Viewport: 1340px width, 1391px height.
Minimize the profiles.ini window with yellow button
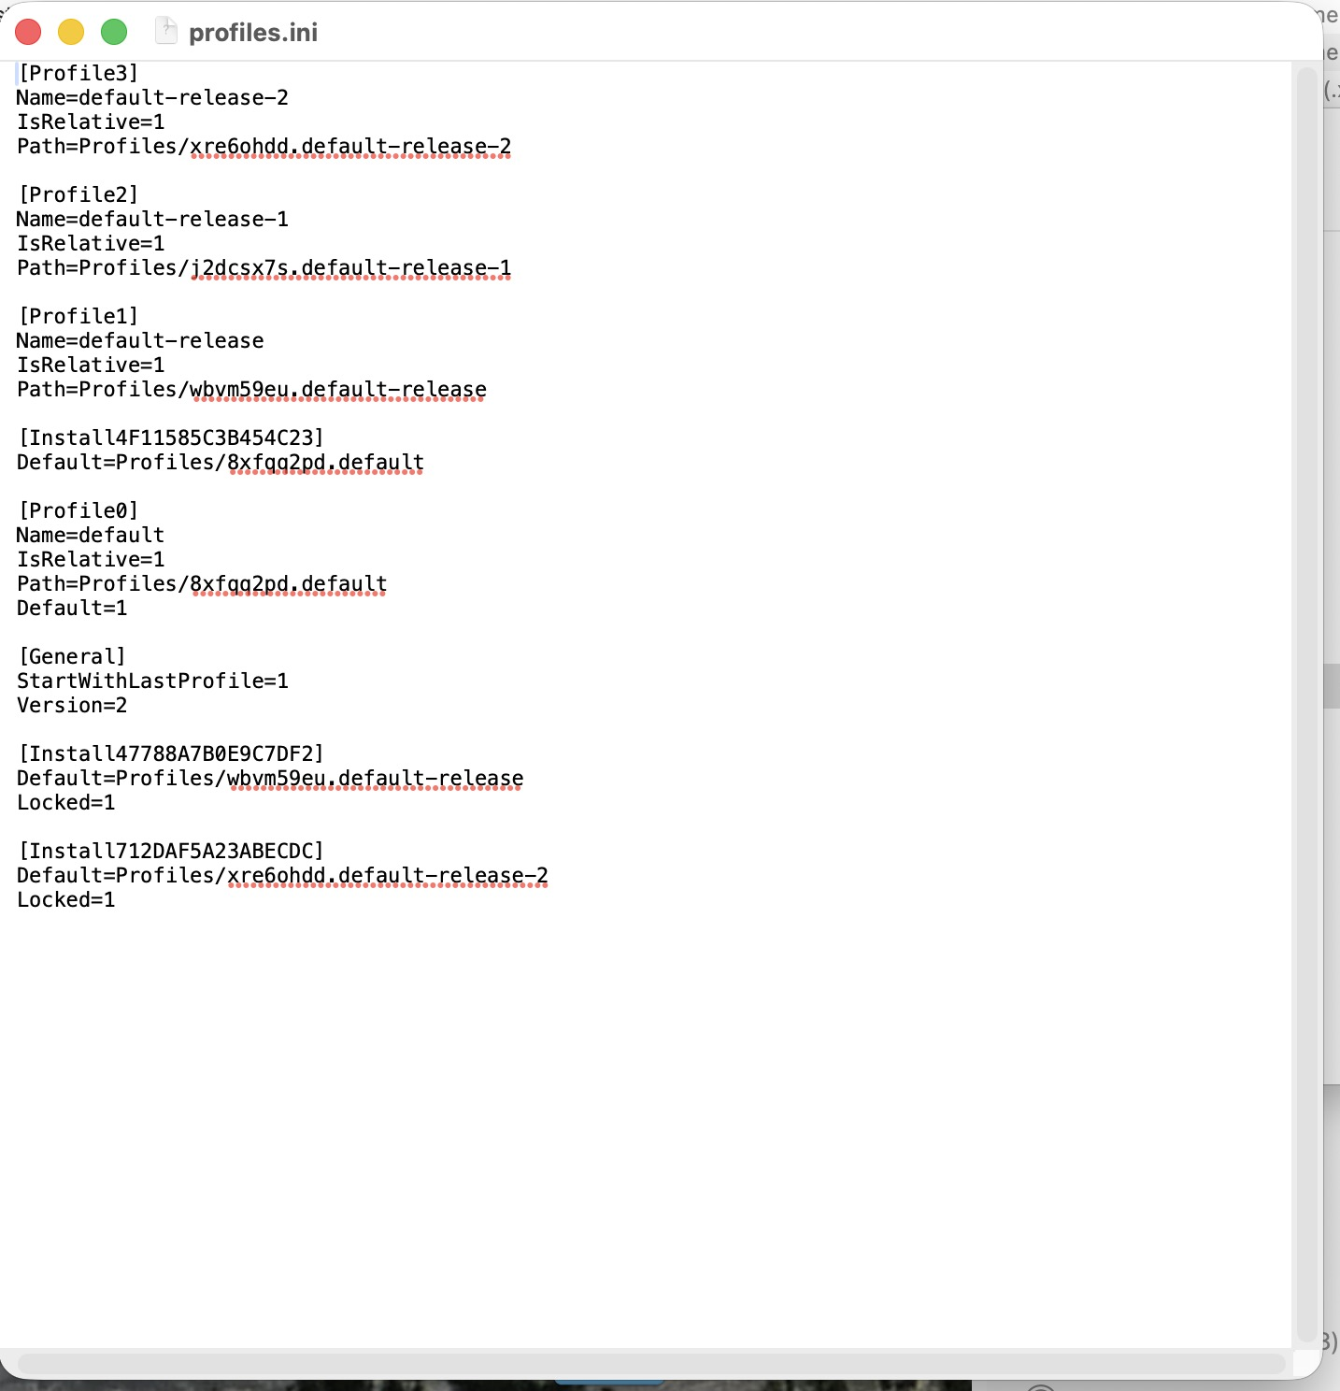[71, 32]
